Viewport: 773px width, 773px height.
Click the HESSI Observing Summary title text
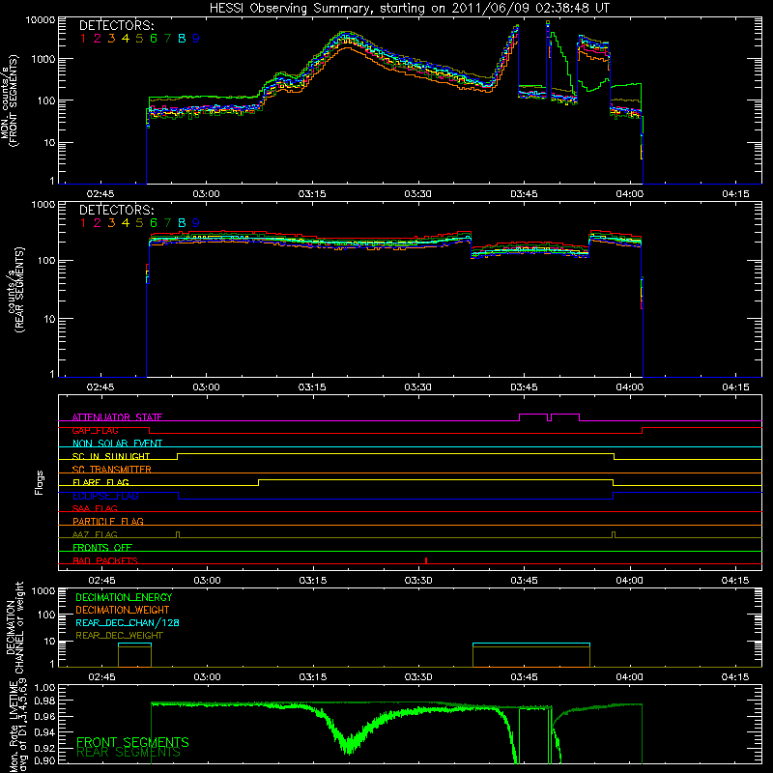tap(409, 9)
